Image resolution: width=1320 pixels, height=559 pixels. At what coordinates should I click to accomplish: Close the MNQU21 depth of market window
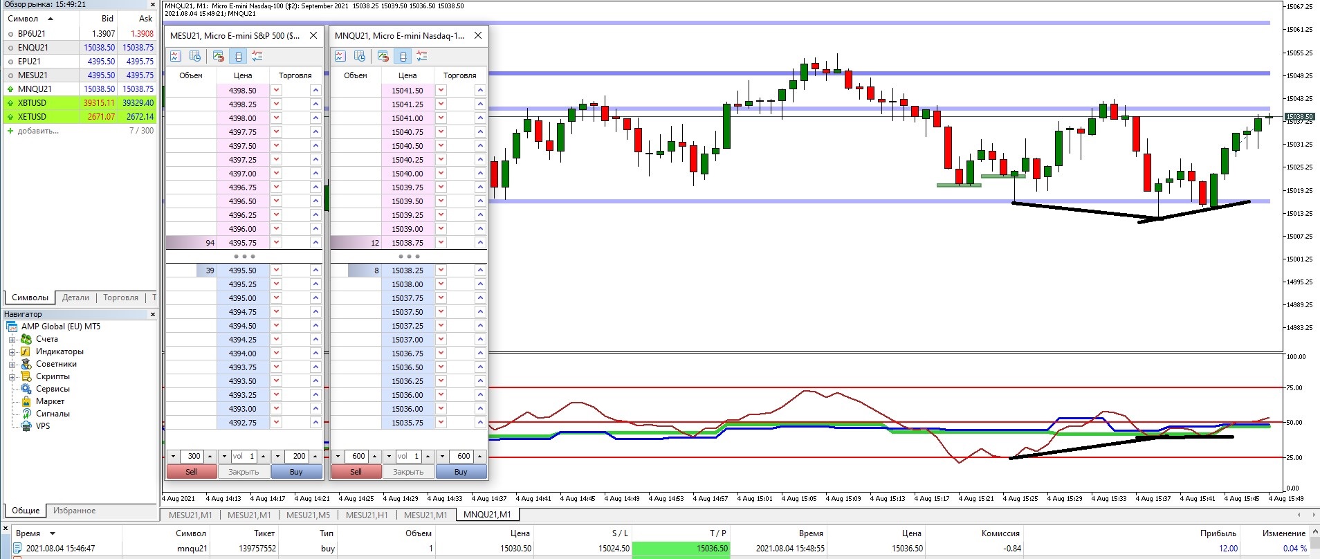(478, 35)
